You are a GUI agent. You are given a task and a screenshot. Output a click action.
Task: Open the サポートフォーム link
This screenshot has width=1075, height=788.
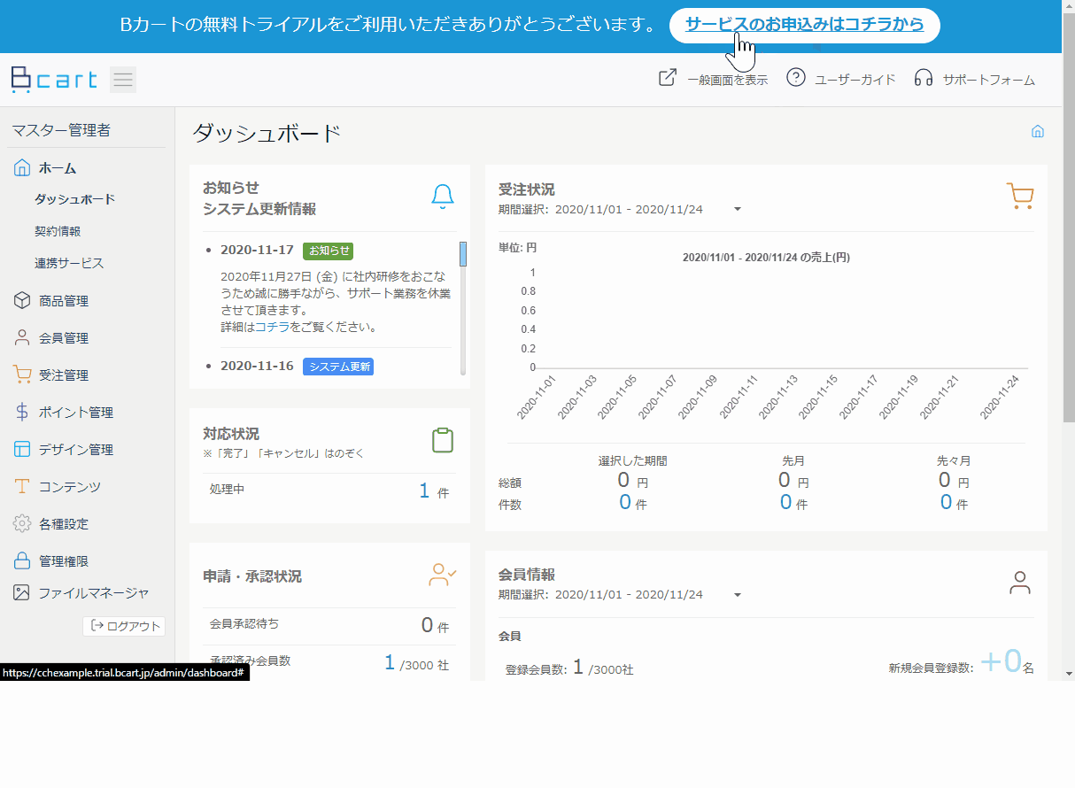[x=975, y=80]
